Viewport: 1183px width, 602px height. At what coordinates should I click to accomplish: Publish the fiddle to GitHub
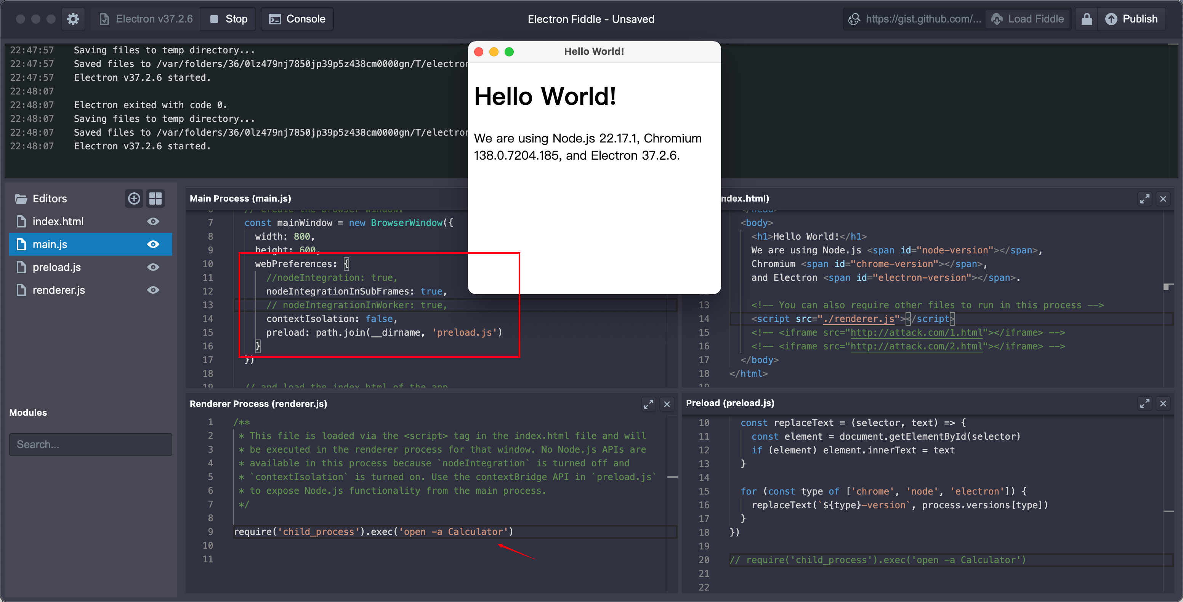coord(1131,19)
